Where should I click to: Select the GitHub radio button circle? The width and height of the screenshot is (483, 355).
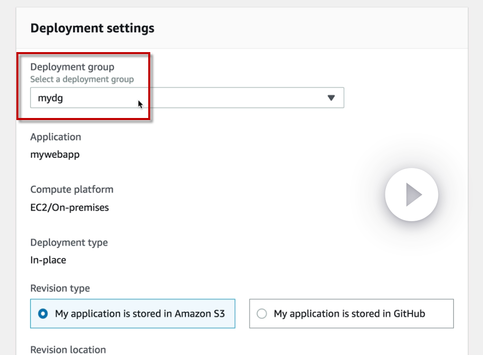pyautogui.click(x=262, y=314)
